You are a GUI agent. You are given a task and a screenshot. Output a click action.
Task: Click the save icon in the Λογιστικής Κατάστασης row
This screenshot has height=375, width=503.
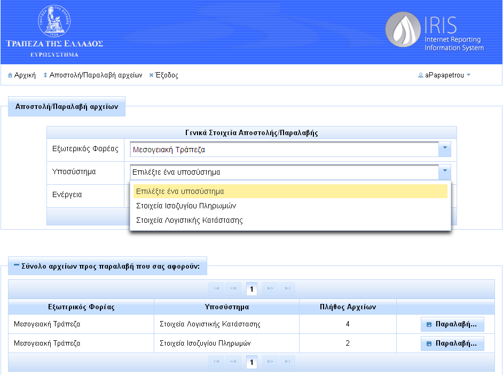(429, 325)
